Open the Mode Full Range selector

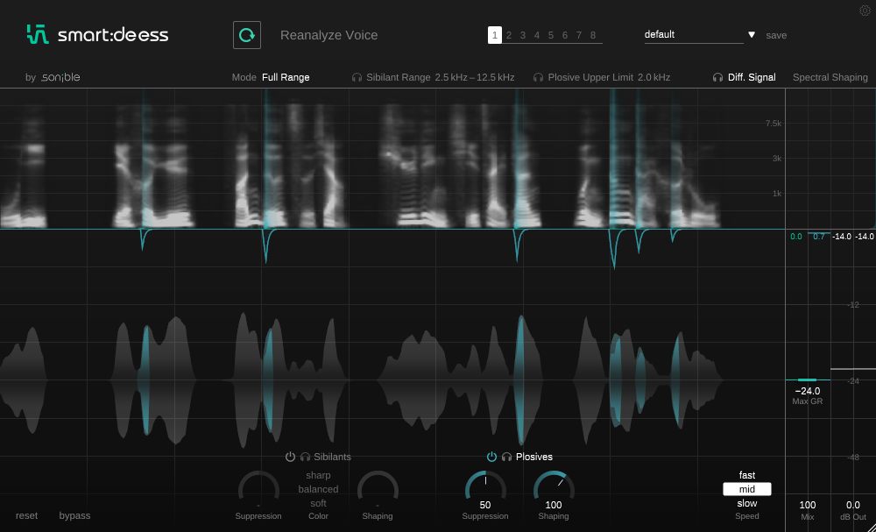pos(286,77)
